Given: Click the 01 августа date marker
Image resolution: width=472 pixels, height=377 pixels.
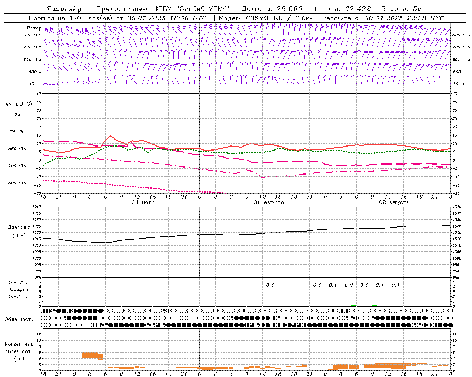Looking at the screenshot, I should 269,202.
